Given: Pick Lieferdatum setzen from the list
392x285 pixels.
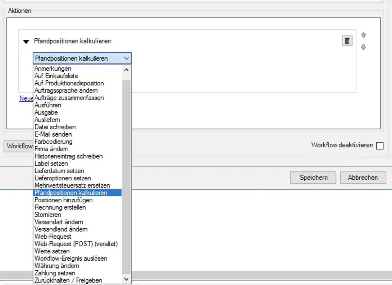Looking at the screenshot, I should coord(59,171).
